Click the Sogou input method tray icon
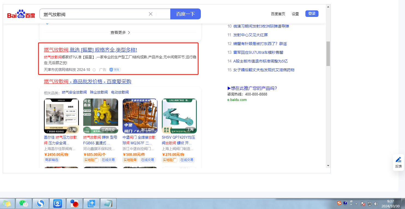The width and height of the screenshot is (405, 209). pyautogui.click(x=339, y=203)
